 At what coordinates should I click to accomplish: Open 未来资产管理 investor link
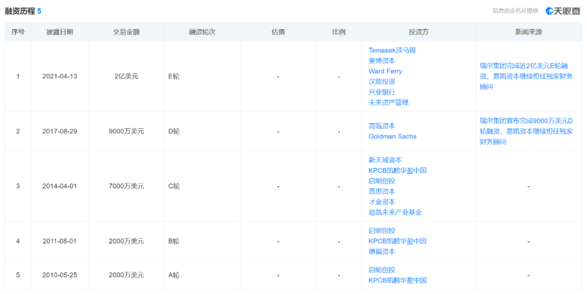(389, 103)
